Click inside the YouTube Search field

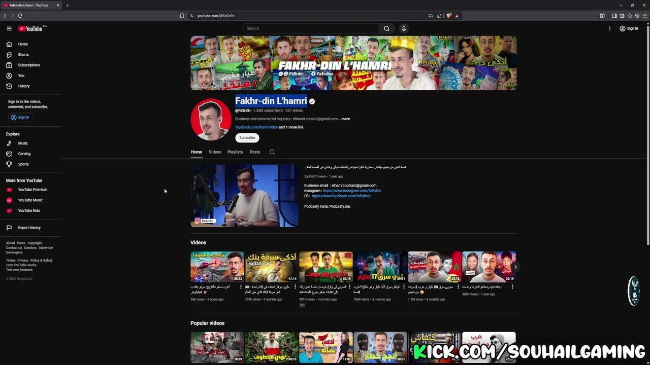(x=310, y=28)
